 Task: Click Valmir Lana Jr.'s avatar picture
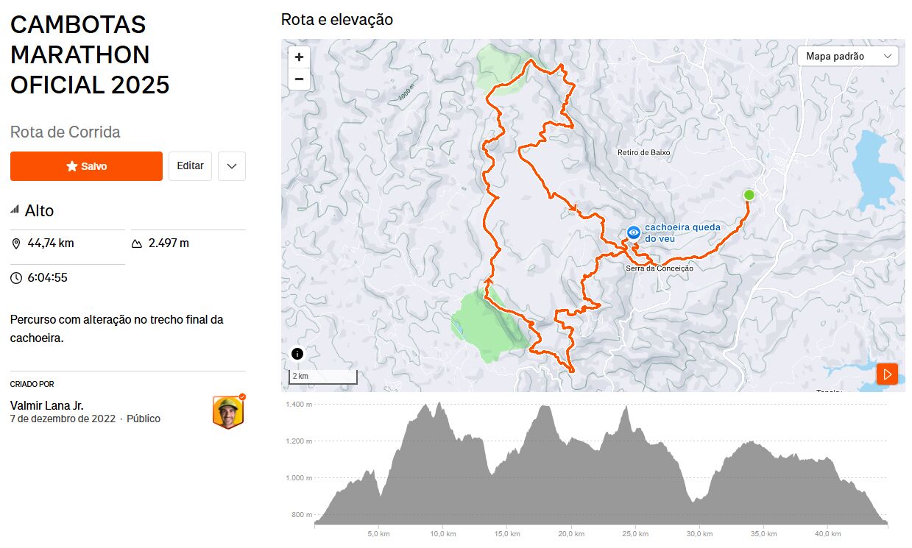(228, 412)
